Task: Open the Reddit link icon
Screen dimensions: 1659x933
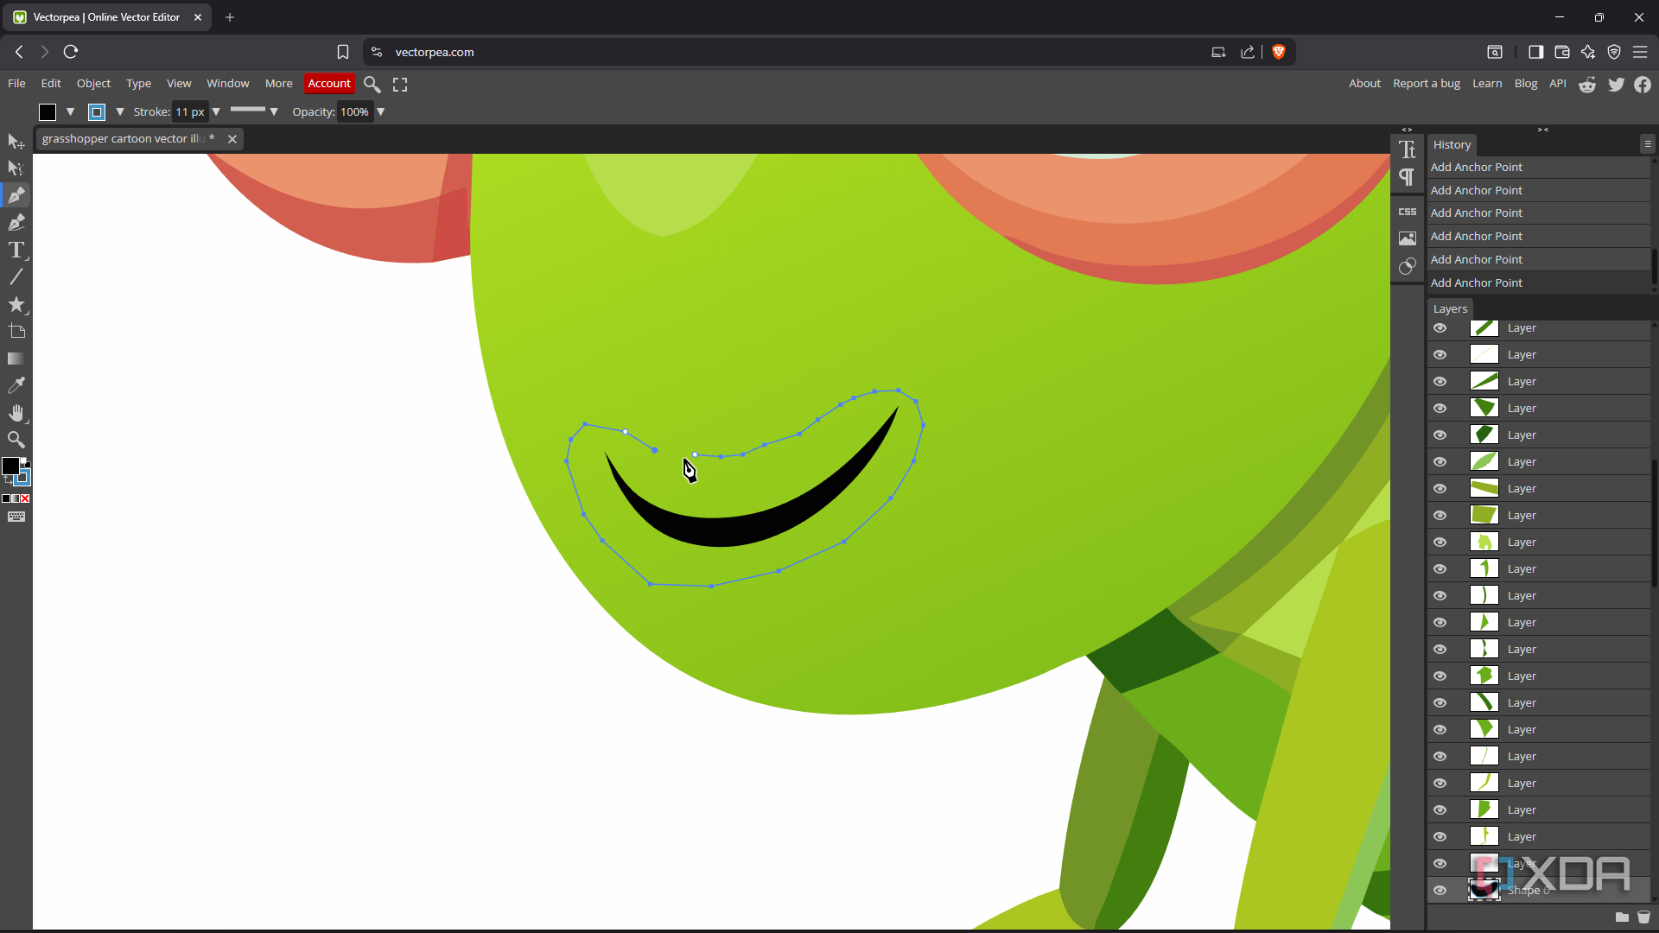Action: click(1587, 84)
